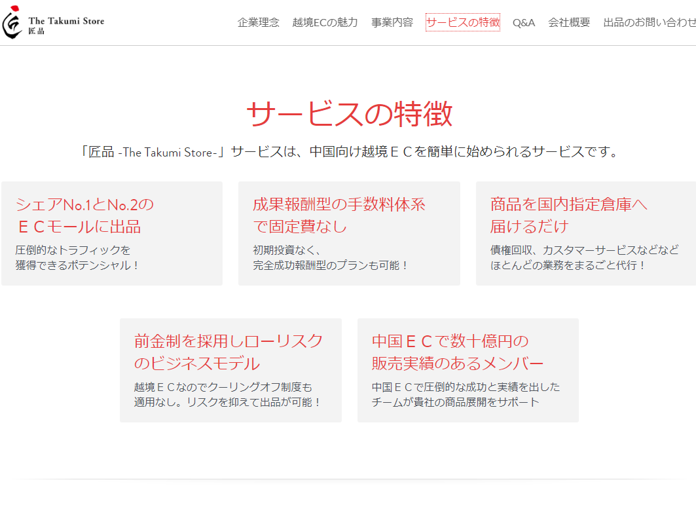Click the text 圧倒的なトラフィックを獲得できるポテンシャル

point(74,255)
